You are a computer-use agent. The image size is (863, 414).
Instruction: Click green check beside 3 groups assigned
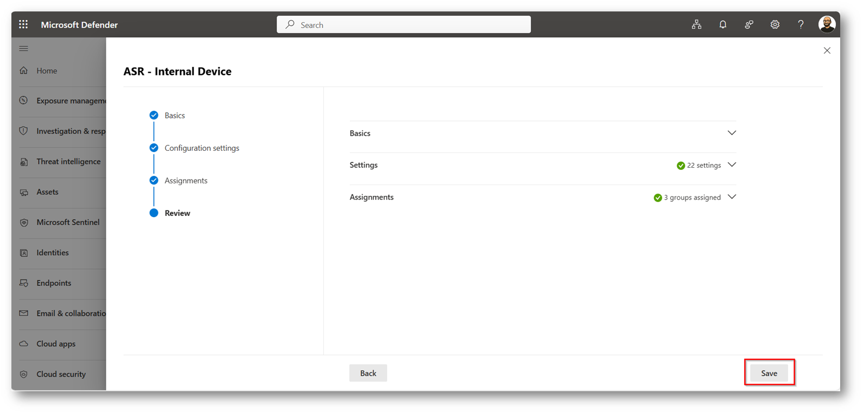point(658,198)
